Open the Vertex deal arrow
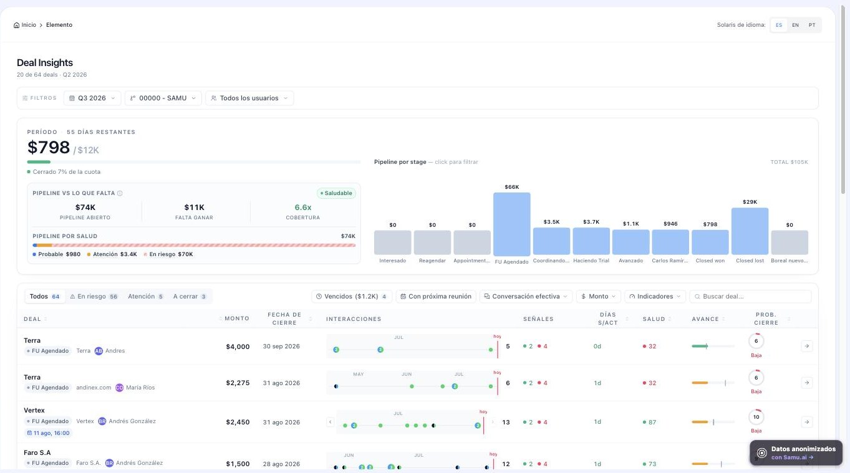This screenshot has width=850, height=473. point(806,422)
